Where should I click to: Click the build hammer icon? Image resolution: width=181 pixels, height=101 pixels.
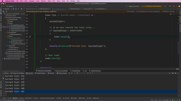127,6
